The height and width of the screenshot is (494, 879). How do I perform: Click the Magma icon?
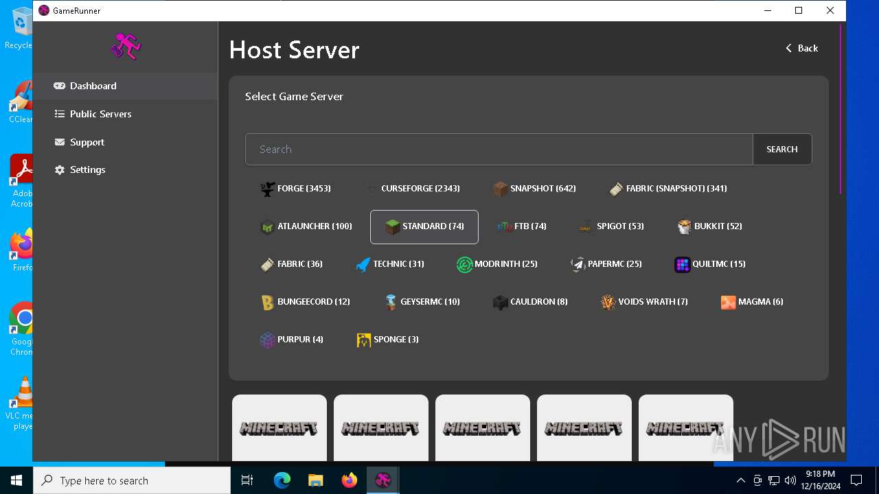729,302
